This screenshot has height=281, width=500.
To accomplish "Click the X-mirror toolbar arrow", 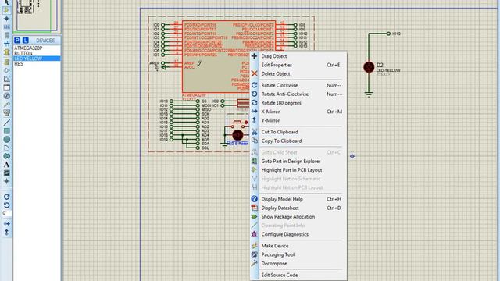I will tap(6, 224).
